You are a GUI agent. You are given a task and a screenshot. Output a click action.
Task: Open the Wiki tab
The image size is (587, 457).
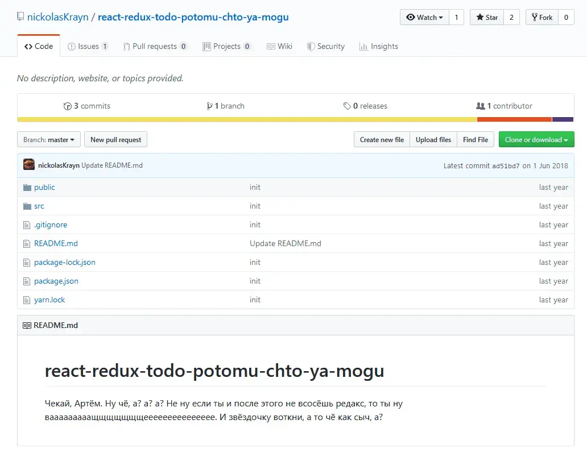(279, 47)
